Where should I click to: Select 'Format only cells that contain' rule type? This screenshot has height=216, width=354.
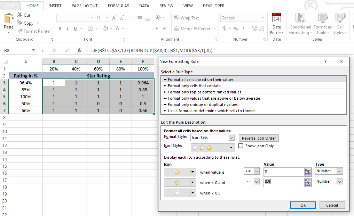(x=254, y=86)
